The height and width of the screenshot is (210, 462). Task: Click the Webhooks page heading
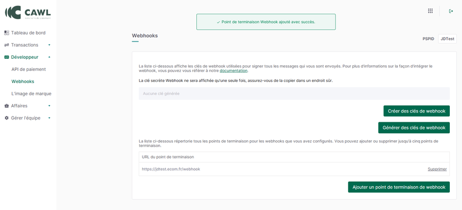(x=145, y=36)
